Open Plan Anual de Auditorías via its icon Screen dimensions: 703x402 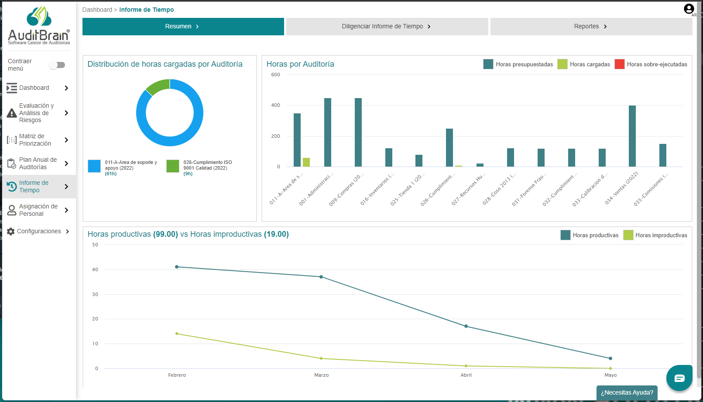tap(11, 163)
